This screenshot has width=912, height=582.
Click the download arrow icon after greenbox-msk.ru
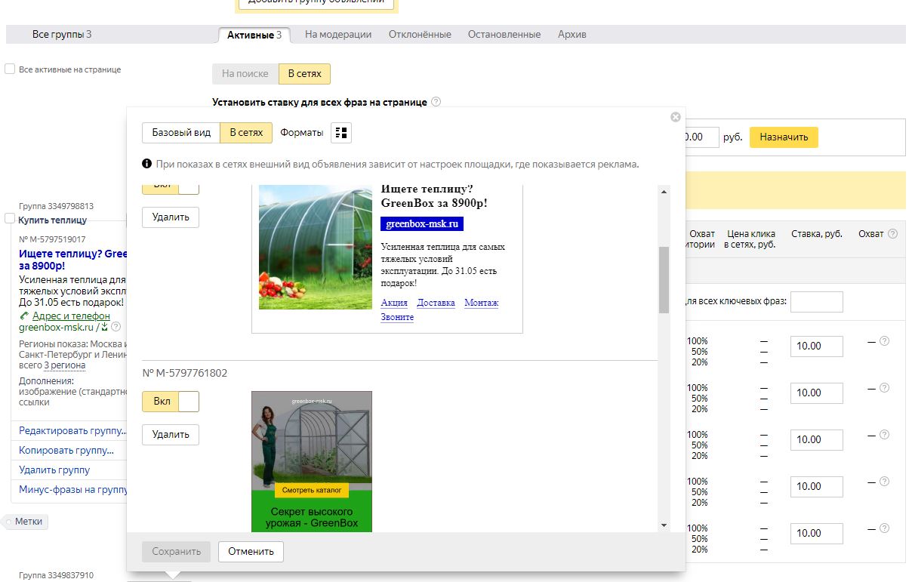click(104, 327)
